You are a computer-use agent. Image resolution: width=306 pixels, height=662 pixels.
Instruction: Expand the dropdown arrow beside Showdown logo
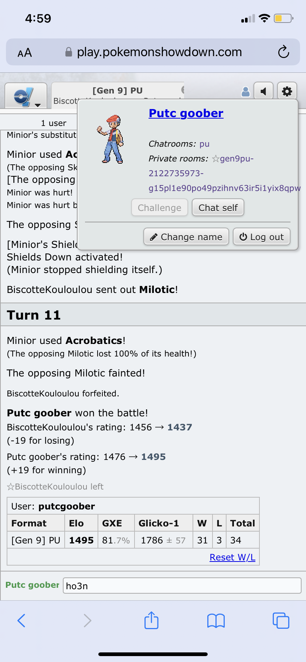[37, 105]
